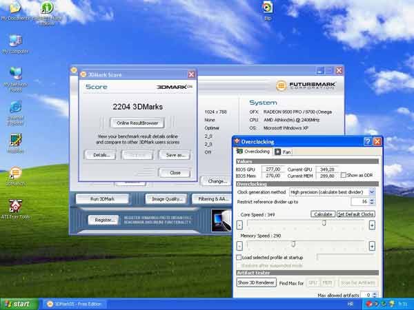Viewport: 414px width, 310px height.
Task: Open My Network Places icon
Action: pos(14,75)
